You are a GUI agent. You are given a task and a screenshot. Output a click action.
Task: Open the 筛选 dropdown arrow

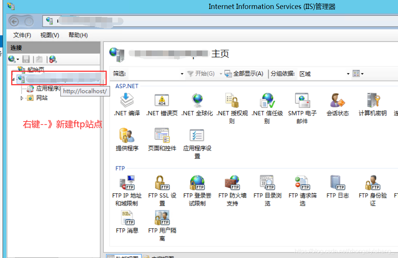coord(182,74)
